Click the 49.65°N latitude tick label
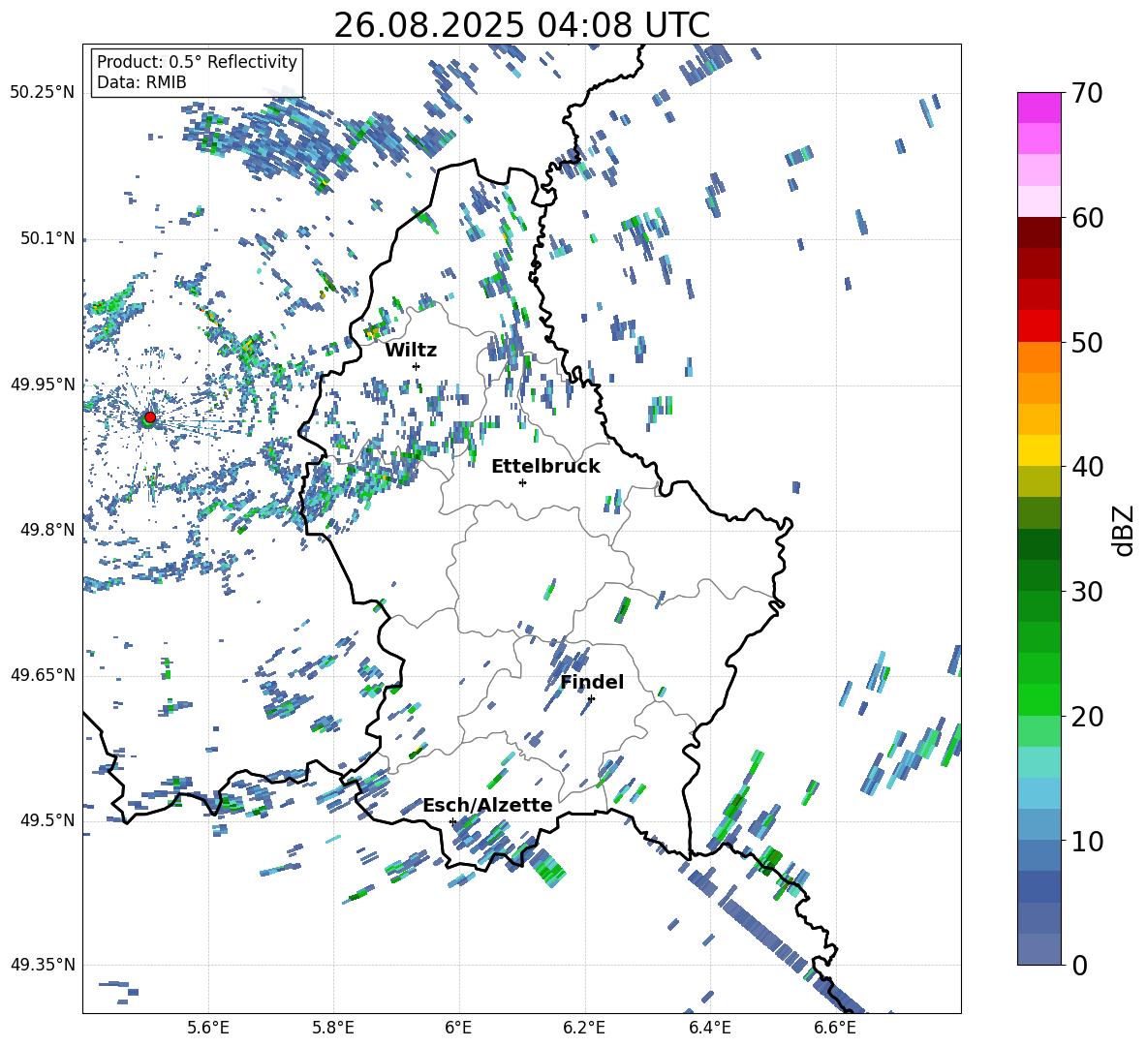This screenshot has height=1047, width=1147. pyautogui.click(x=43, y=675)
